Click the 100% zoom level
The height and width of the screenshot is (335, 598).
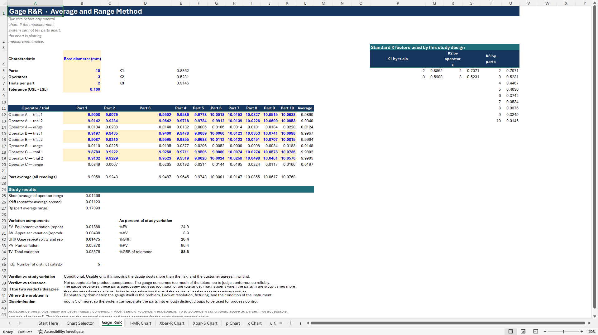(x=591, y=332)
